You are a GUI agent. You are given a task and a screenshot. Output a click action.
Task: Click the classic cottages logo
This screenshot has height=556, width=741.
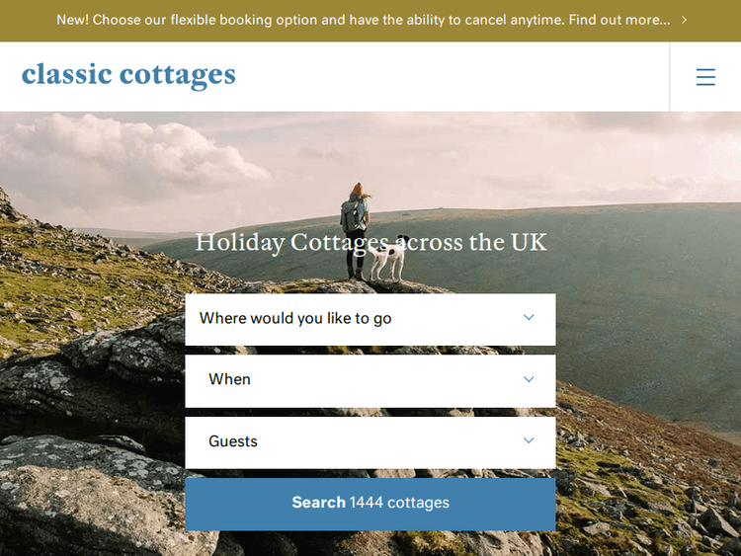click(128, 75)
